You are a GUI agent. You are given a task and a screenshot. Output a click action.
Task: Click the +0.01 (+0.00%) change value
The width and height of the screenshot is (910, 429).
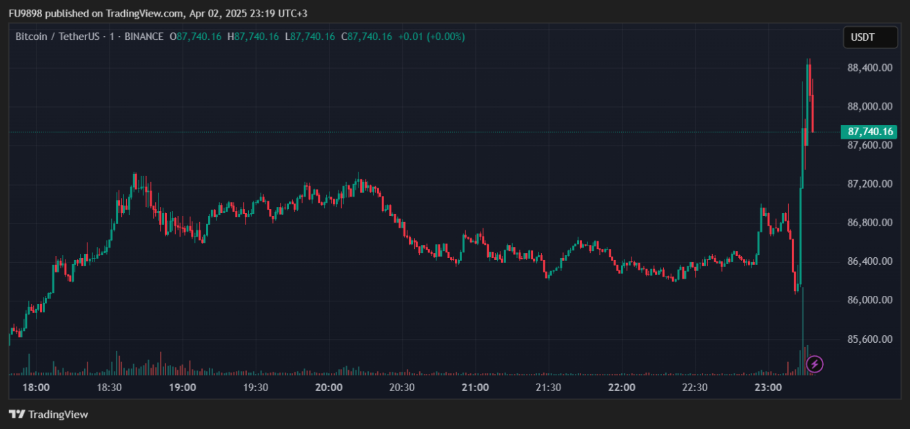click(x=431, y=37)
